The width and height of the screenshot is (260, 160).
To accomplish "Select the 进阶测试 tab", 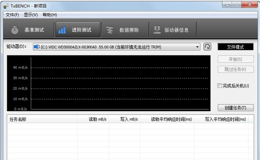I will tap(78, 30).
